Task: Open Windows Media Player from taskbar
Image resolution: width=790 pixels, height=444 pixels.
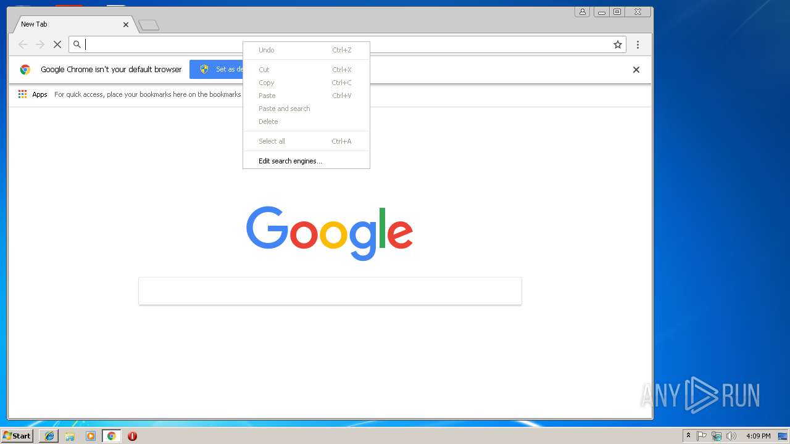Action: [91, 436]
